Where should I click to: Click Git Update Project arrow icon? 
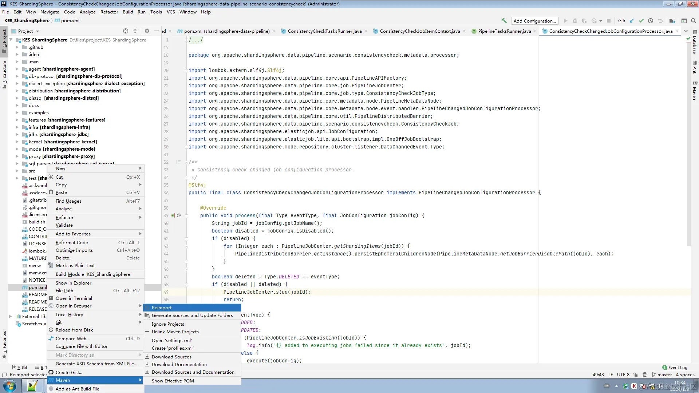[632, 21]
